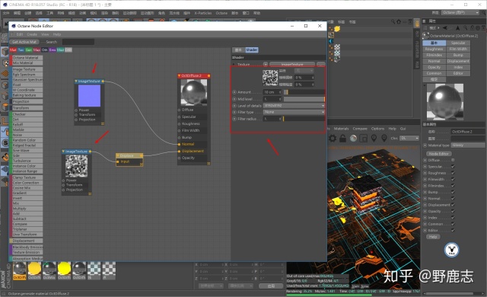Open Live Viewer settings gear icon
This screenshot has height=297, width=487.
tap(333, 139)
